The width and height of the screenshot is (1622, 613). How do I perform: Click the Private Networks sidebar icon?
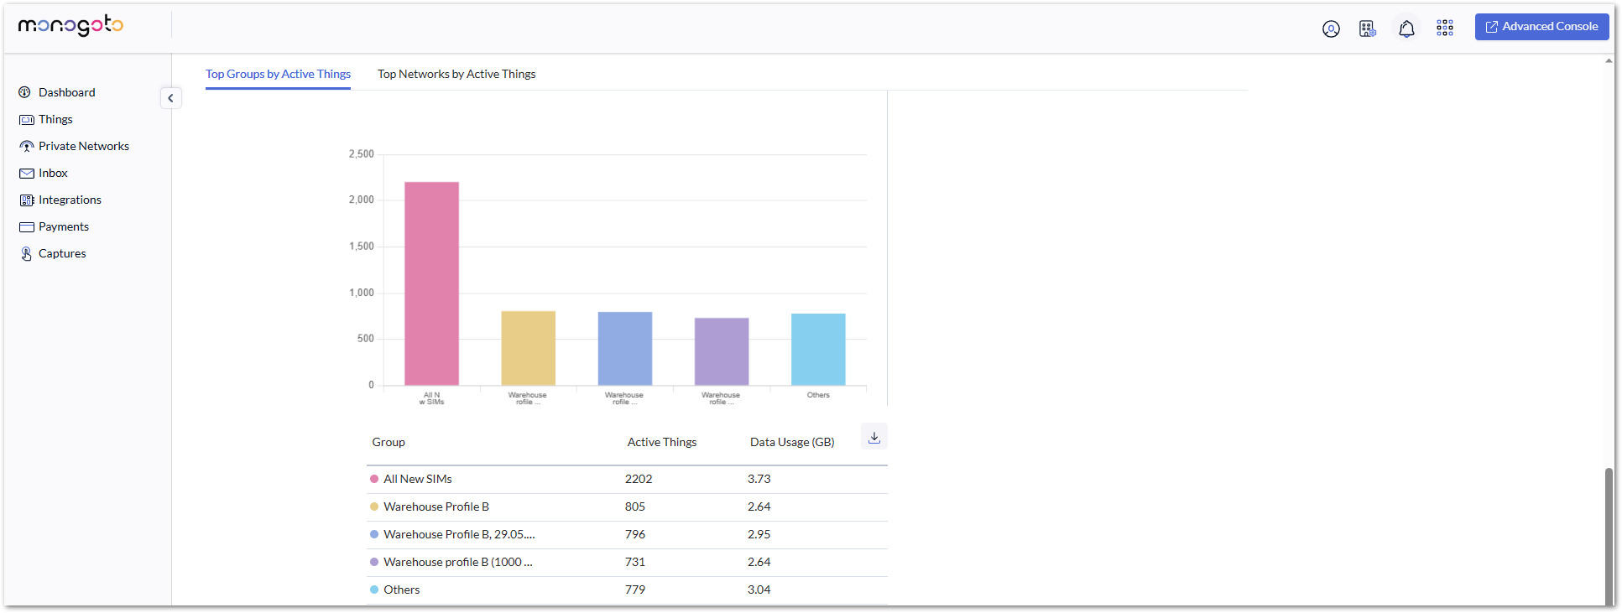point(27,147)
